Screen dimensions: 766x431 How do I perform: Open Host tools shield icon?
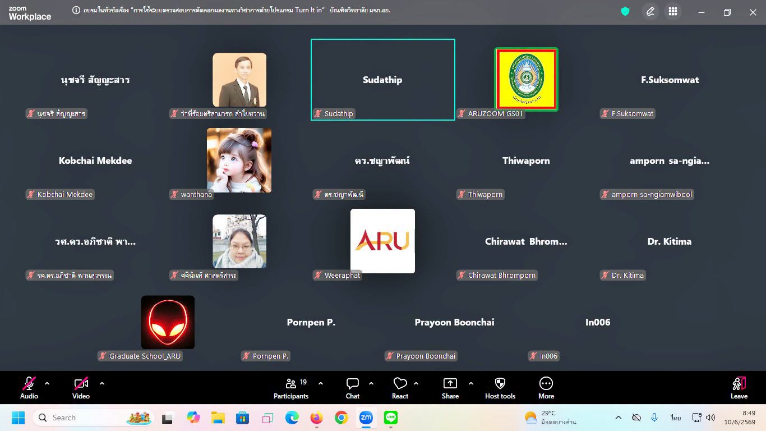point(500,383)
